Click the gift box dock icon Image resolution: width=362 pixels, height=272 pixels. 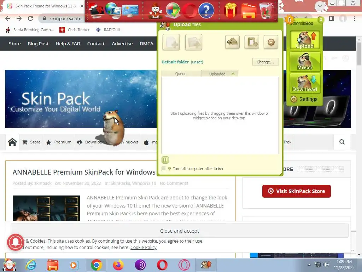pos(230,11)
